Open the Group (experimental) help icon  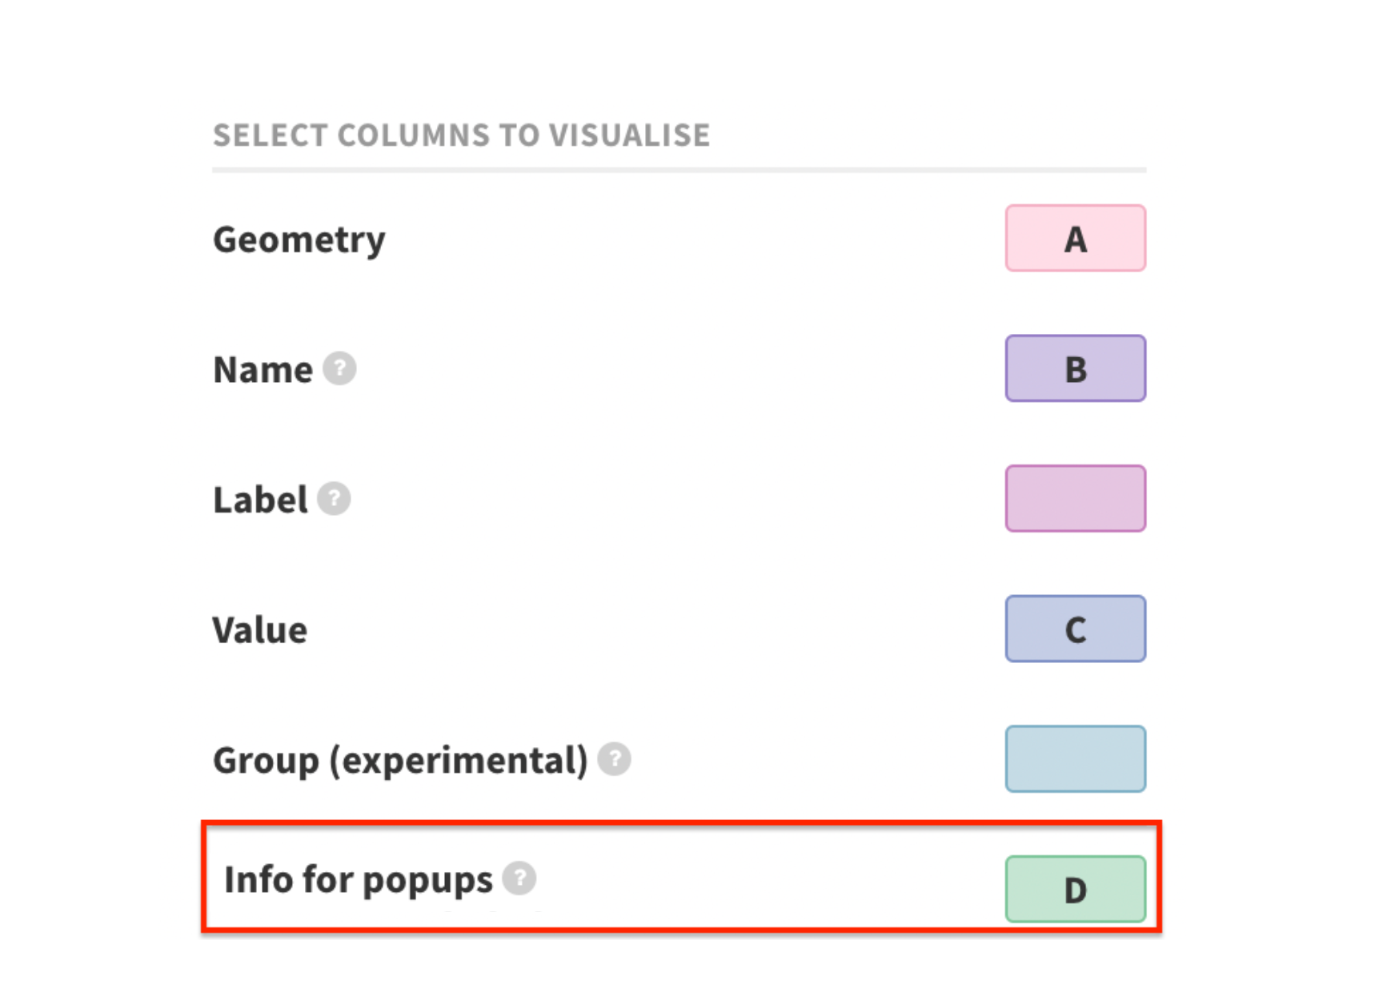coord(614,758)
